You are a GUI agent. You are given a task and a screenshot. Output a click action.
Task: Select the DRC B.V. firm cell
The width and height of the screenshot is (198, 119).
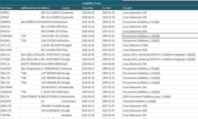pos(10,97)
